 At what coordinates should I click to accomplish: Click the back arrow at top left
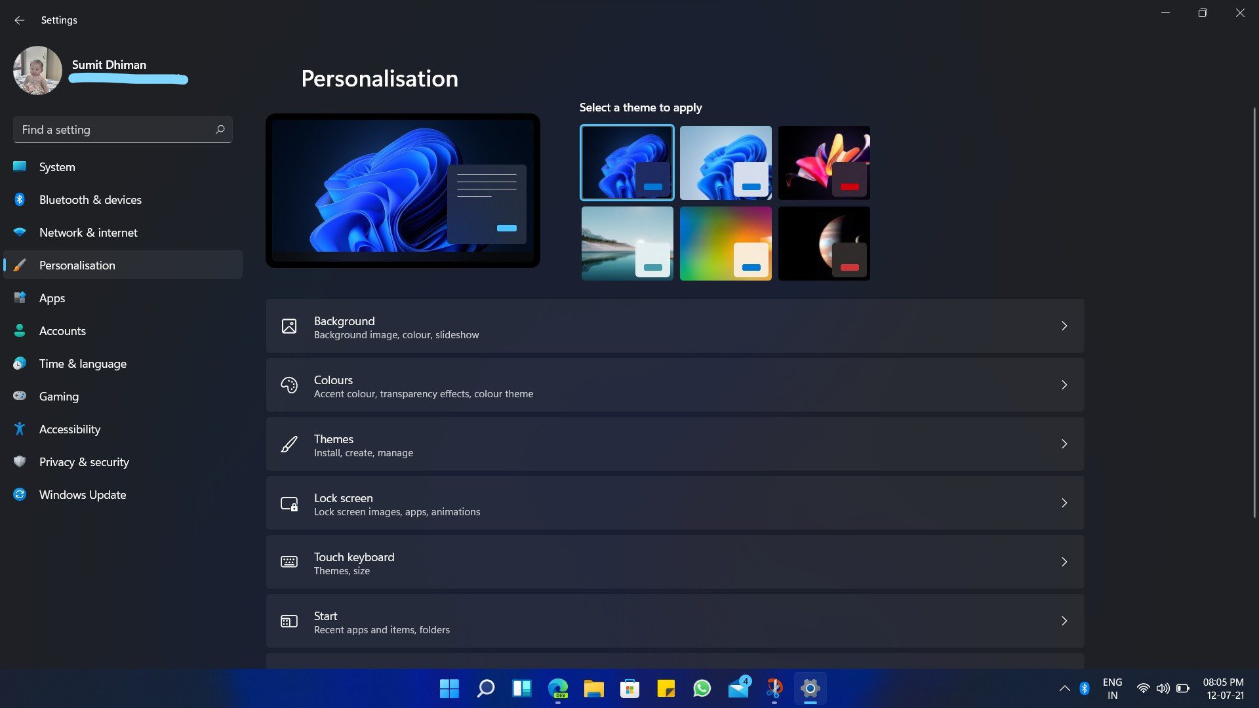point(19,20)
